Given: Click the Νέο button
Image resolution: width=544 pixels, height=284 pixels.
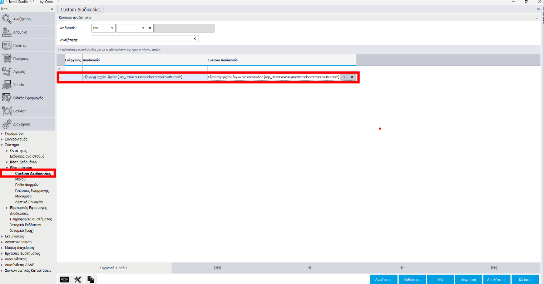Looking at the screenshot, I should tap(440, 280).
